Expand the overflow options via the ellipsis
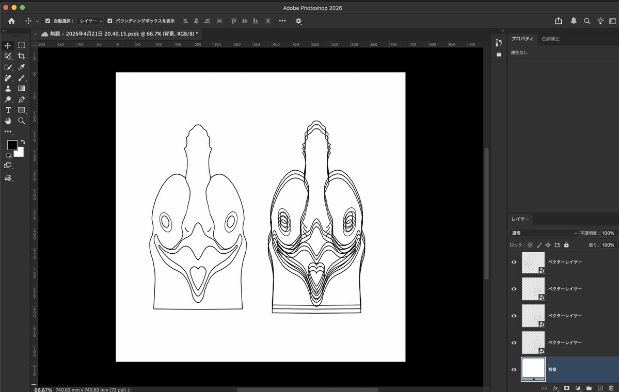619x392 pixels. [282, 21]
